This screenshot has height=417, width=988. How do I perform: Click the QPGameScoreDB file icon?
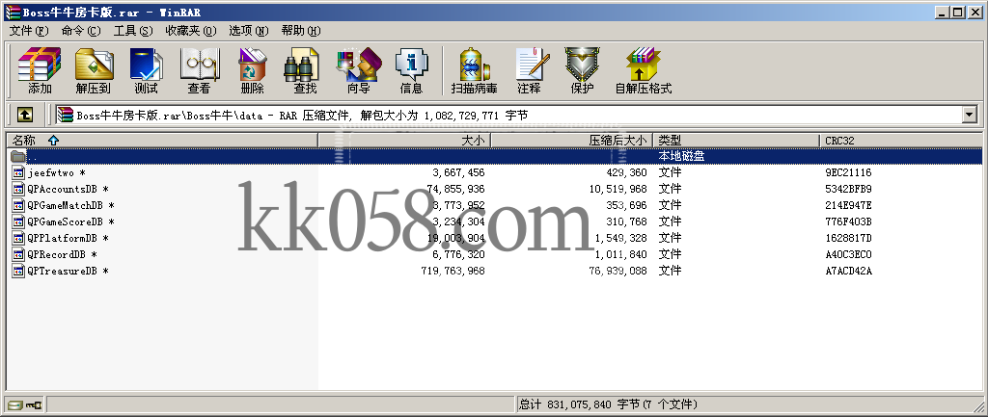pyautogui.click(x=18, y=222)
